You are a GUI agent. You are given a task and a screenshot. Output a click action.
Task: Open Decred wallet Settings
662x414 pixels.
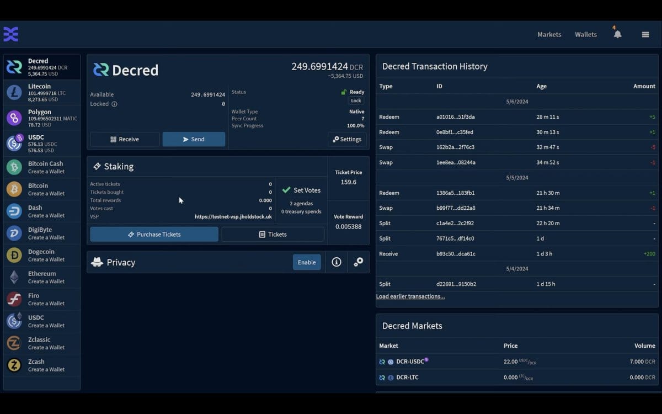click(347, 139)
